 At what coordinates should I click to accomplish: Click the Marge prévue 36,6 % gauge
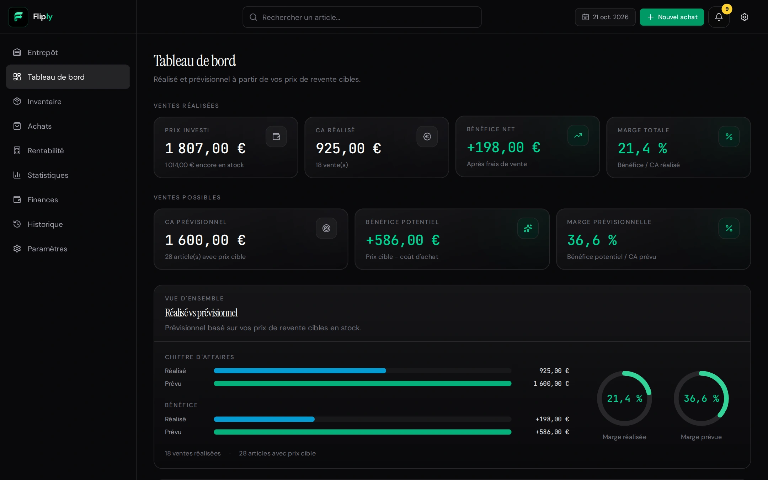[x=701, y=399]
